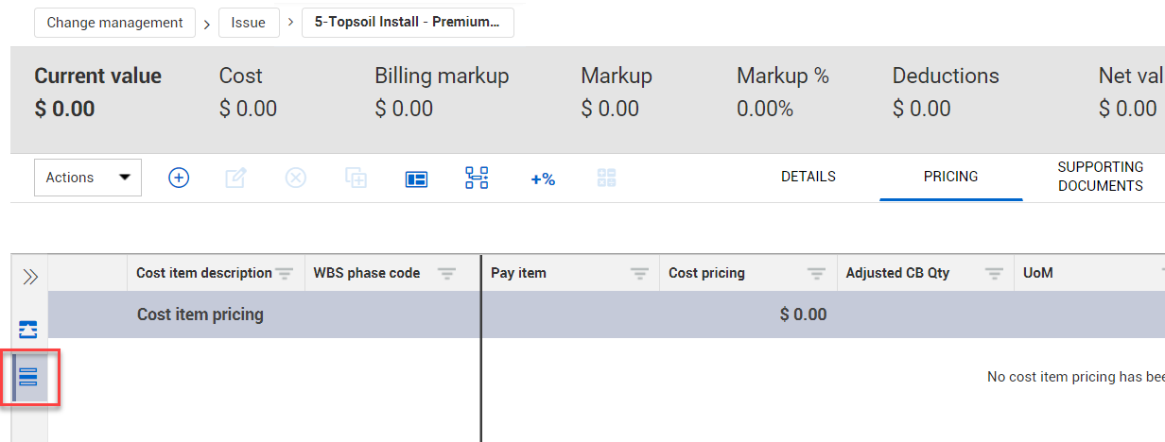Click the grid tiles icon in toolbar

[x=606, y=178]
